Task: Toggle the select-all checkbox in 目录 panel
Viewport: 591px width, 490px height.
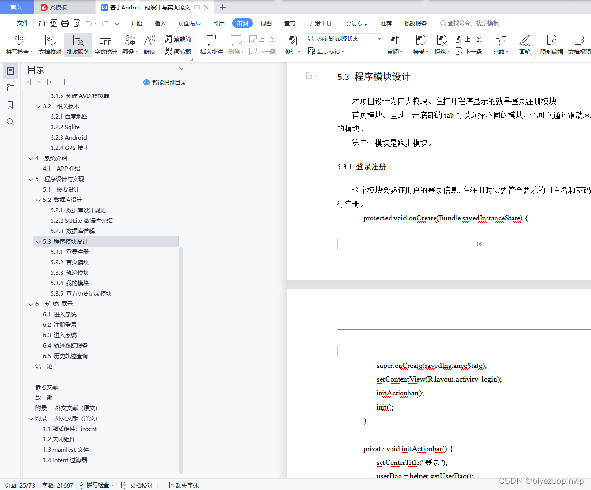Action: (27, 82)
